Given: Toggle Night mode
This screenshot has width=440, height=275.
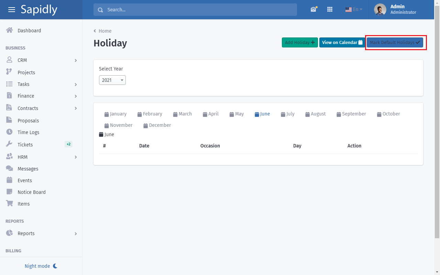Looking at the screenshot, I should click(x=41, y=266).
